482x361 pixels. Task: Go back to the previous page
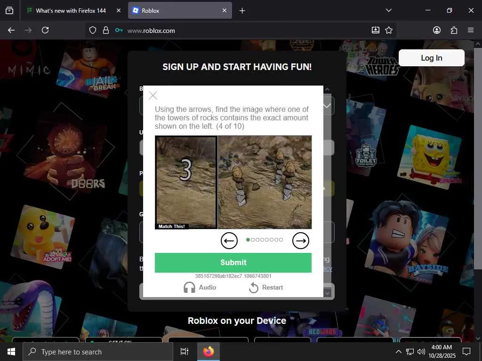point(11,30)
